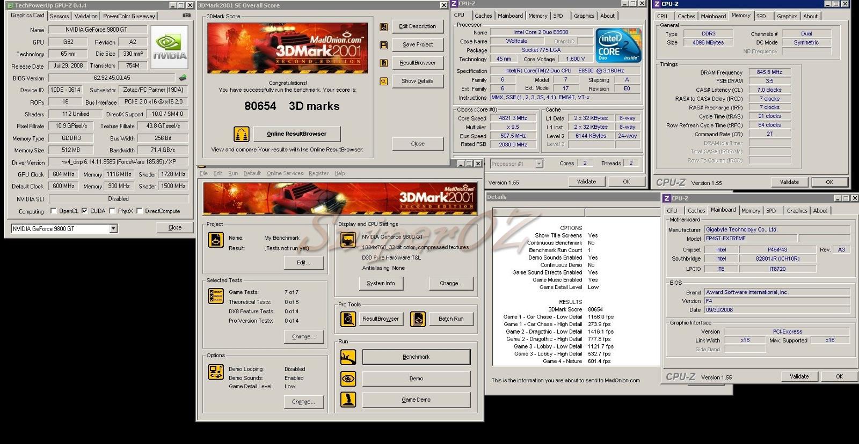Click the Core Speed value in CPU-Z
Image resolution: width=859 pixels, height=444 pixels.
pyautogui.click(x=513, y=118)
